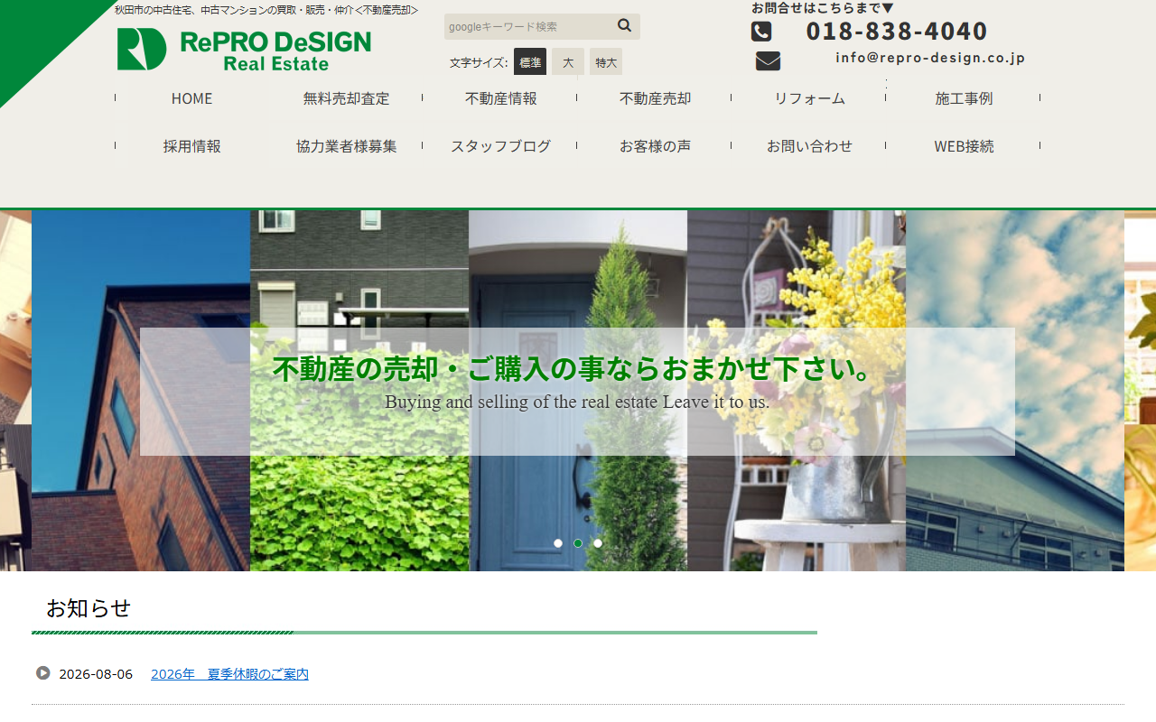The width and height of the screenshot is (1156, 722).
Task: Click the telephone icon
Action: click(x=761, y=32)
